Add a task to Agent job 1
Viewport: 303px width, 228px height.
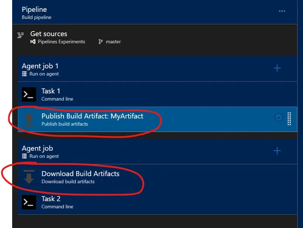point(277,68)
